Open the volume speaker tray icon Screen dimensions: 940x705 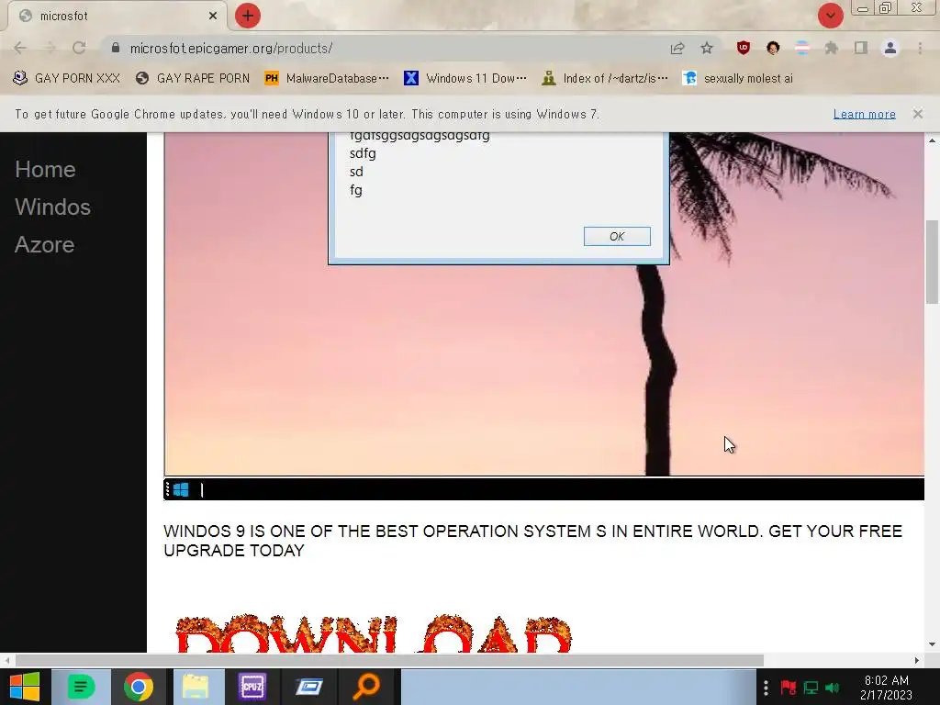pos(833,688)
